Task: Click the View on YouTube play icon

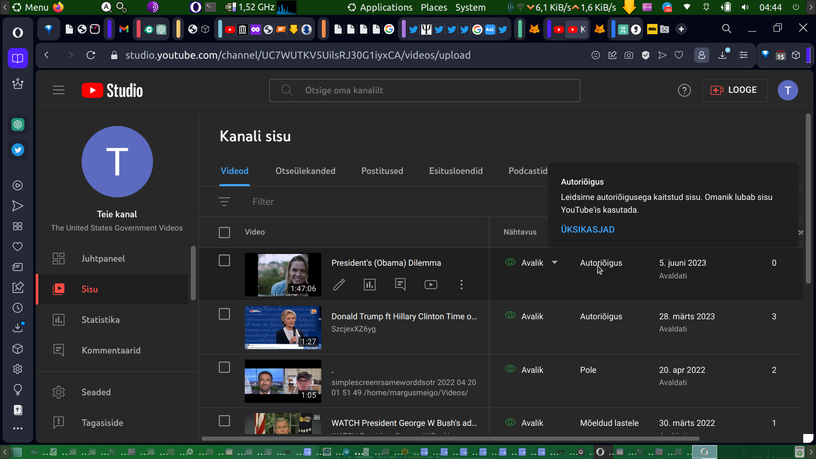Action: pyautogui.click(x=431, y=285)
